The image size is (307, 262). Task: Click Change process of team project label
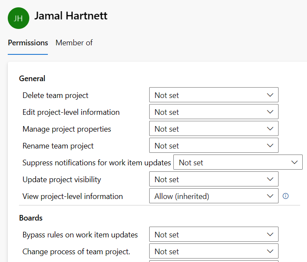(x=76, y=252)
